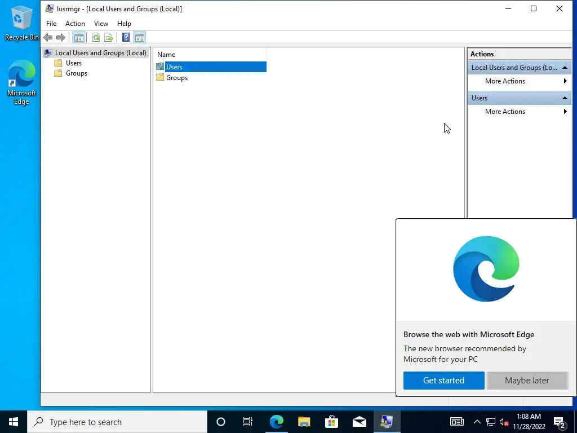Viewport: 577px width, 433px height.
Task: Maximize the lusrmgr window
Action: (x=534, y=9)
